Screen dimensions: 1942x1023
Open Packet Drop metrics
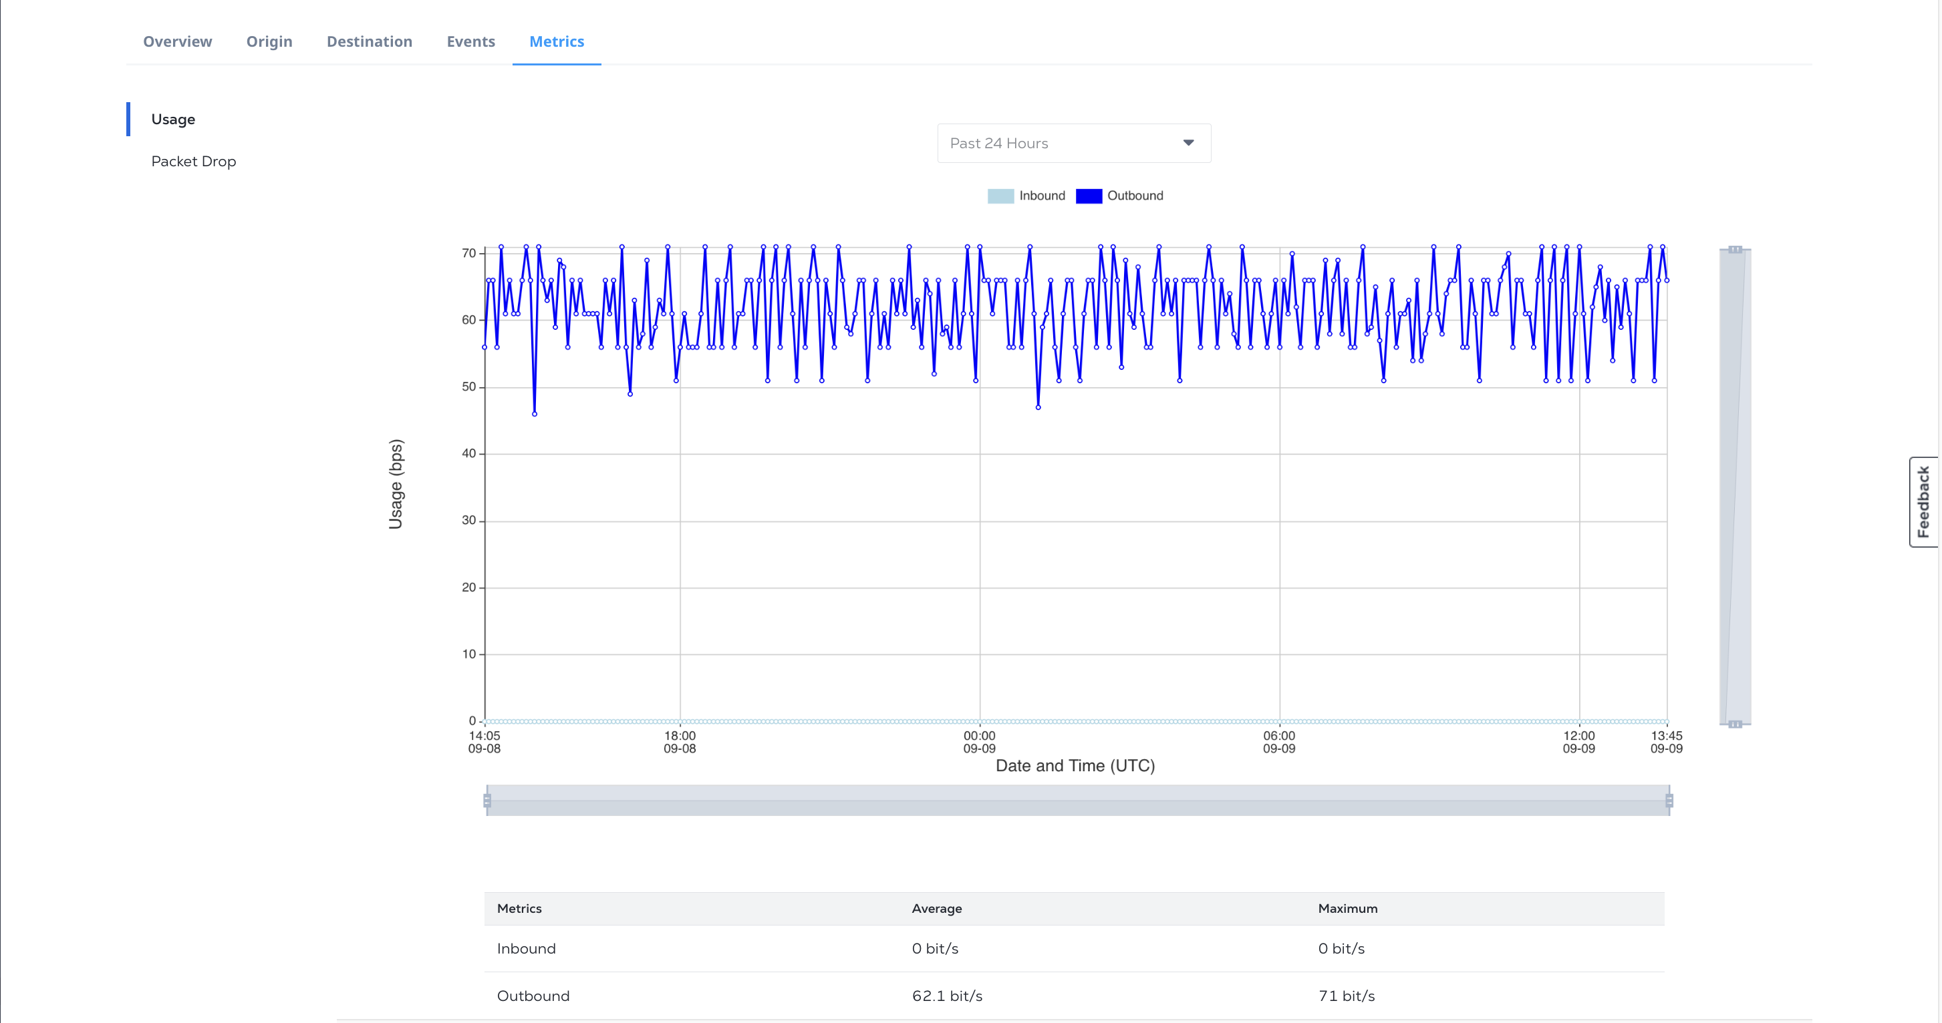pyautogui.click(x=193, y=161)
